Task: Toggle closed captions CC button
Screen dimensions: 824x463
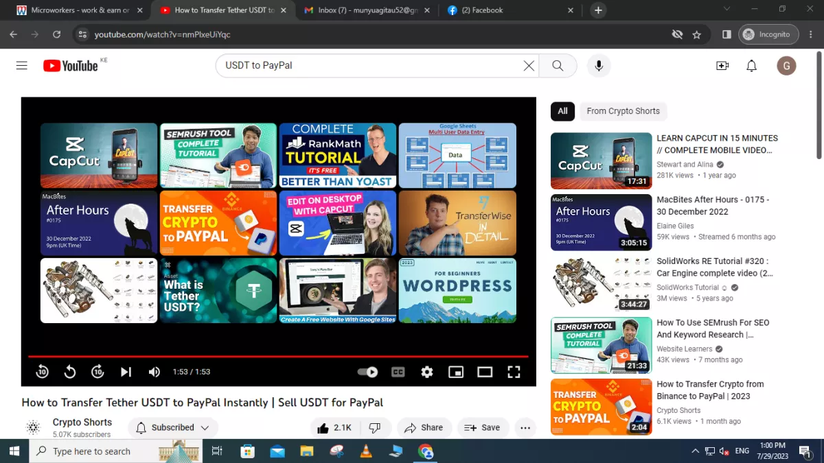Action: click(x=398, y=372)
